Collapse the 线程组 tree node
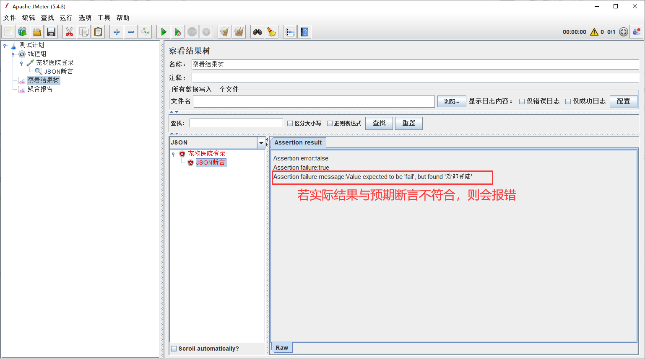 [13, 54]
